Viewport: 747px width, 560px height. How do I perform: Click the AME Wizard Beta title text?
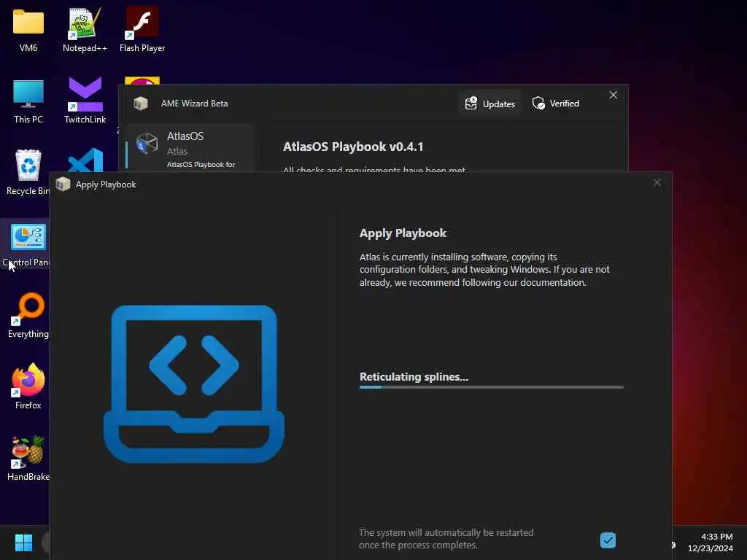coord(194,104)
